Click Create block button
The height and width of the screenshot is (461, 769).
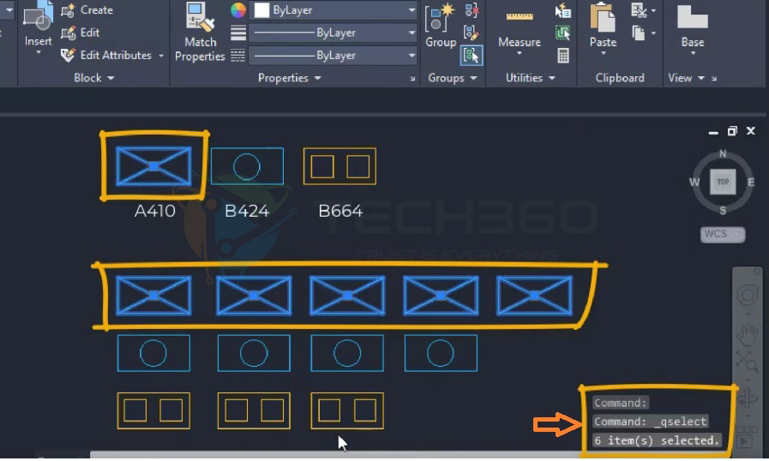tap(87, 9)
